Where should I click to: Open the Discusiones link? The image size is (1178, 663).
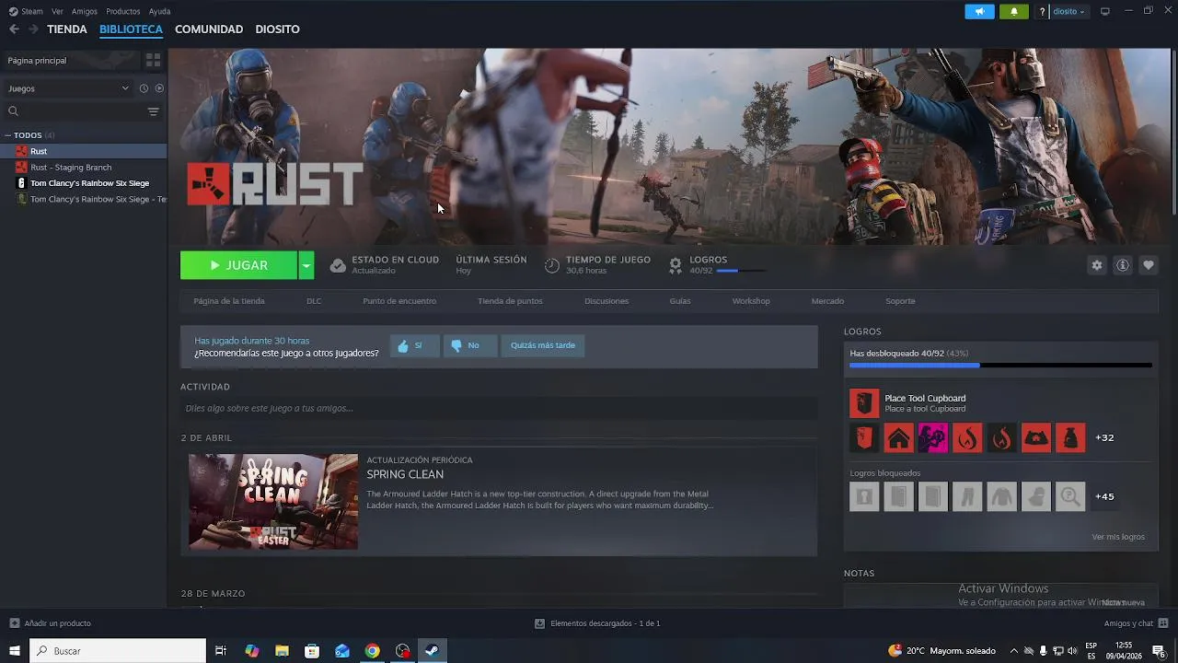click(x=606, y=301)
